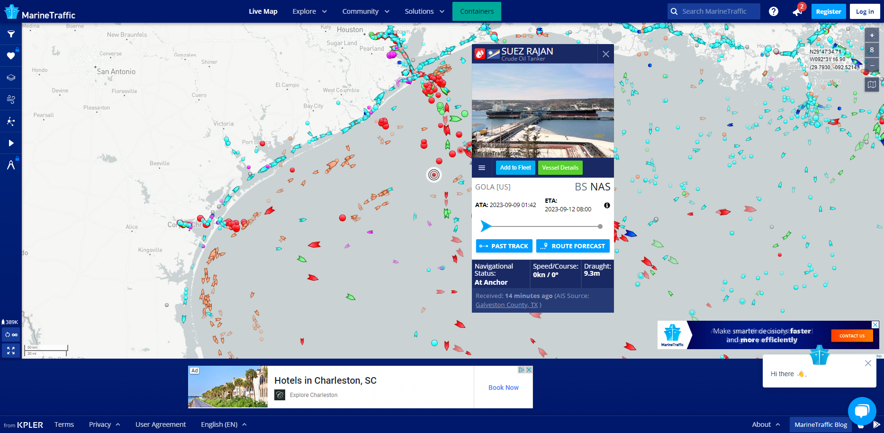
Task: Click the GOLA [US] port label
Action: (493, 187)
